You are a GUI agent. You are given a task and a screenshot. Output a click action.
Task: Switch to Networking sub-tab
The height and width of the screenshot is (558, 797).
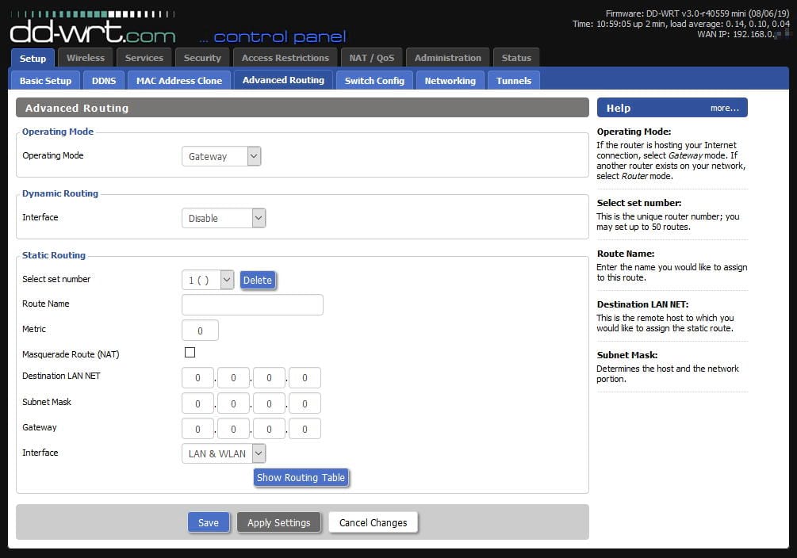coord(450,80)
